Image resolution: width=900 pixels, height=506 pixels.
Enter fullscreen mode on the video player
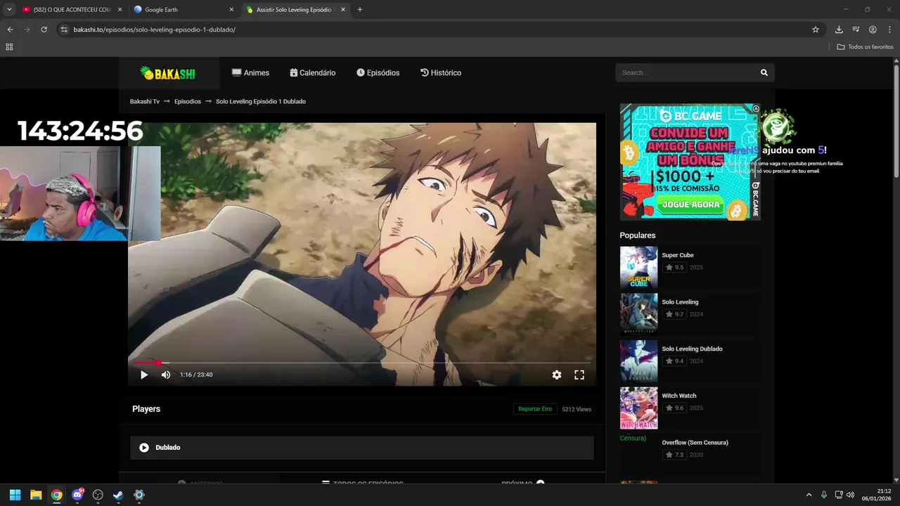579,375
